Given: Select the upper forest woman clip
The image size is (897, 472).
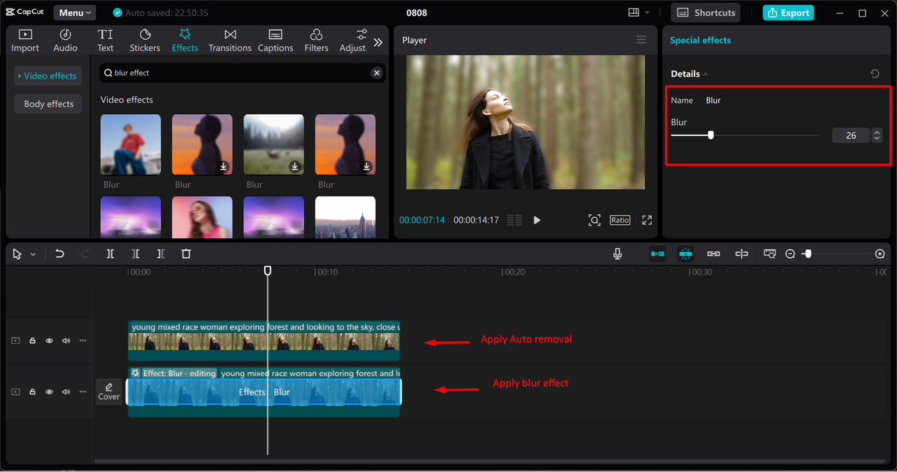Looking at the screenshot, I should click(263, 341).
